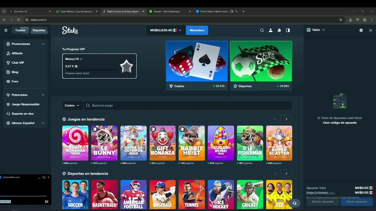Viewport: 376px width, 211px height.
Task: Open Chrome profile avatar icon
Action: click(x=365, y=20)
